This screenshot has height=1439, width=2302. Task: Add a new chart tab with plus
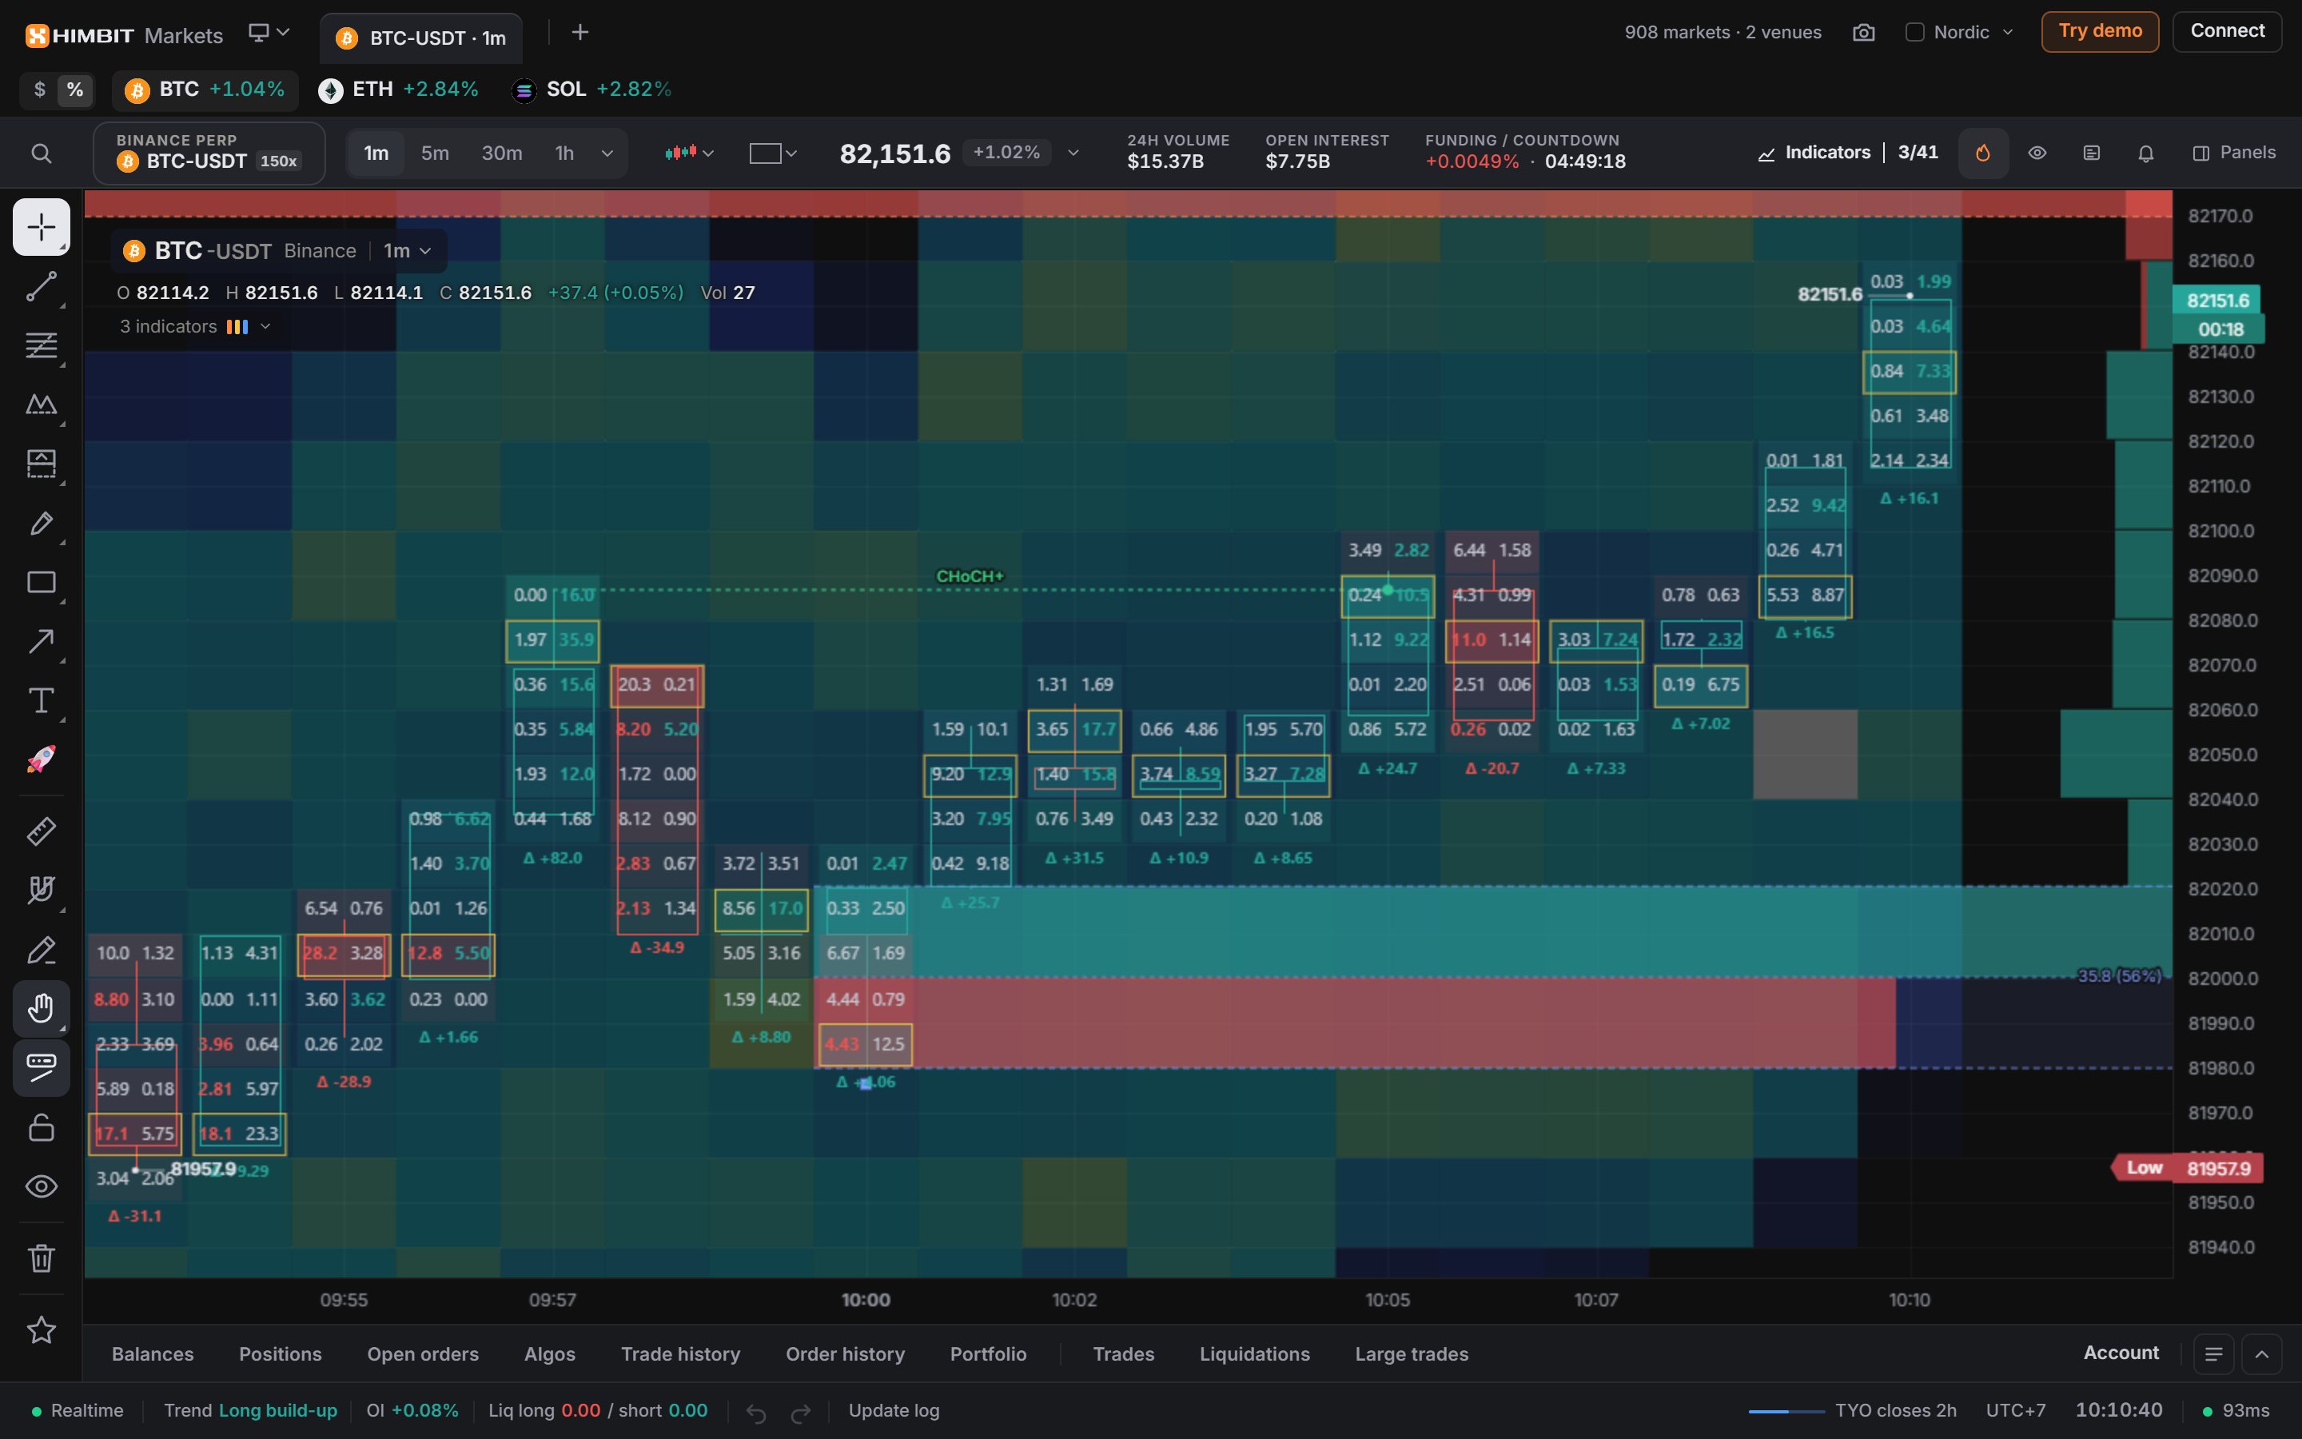tap(579, 32)
